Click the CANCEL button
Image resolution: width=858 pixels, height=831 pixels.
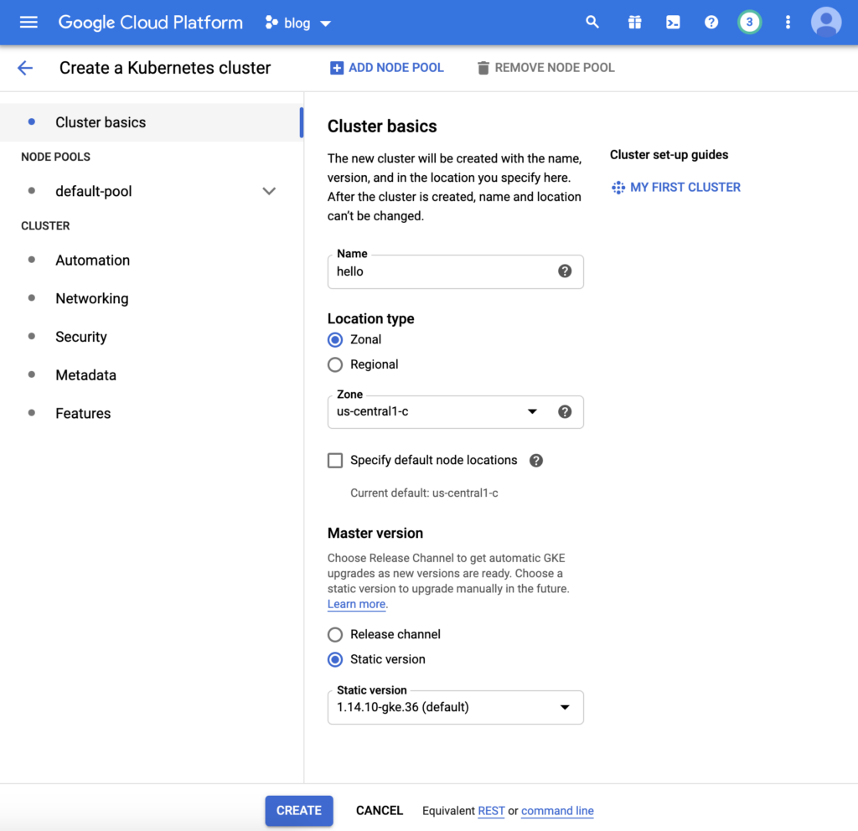[x=380, y=811]
